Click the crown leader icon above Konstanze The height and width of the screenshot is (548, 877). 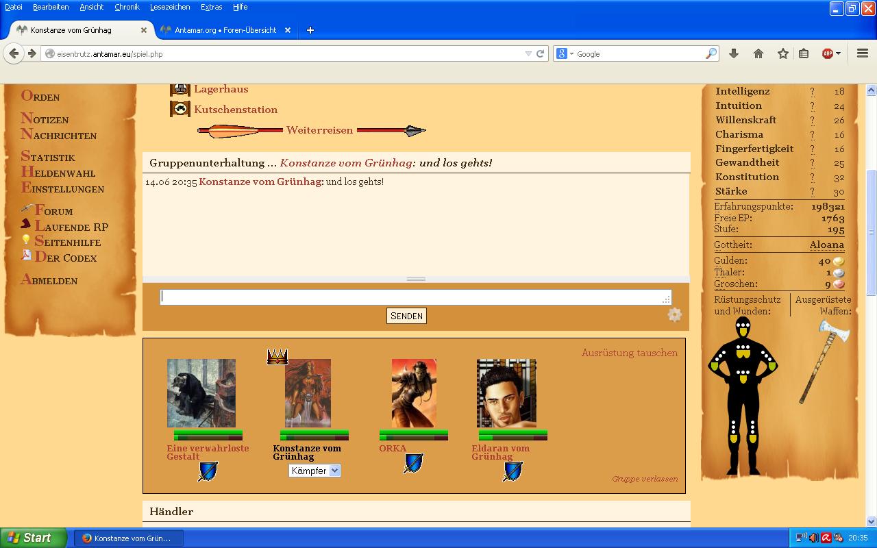[277, 356]
